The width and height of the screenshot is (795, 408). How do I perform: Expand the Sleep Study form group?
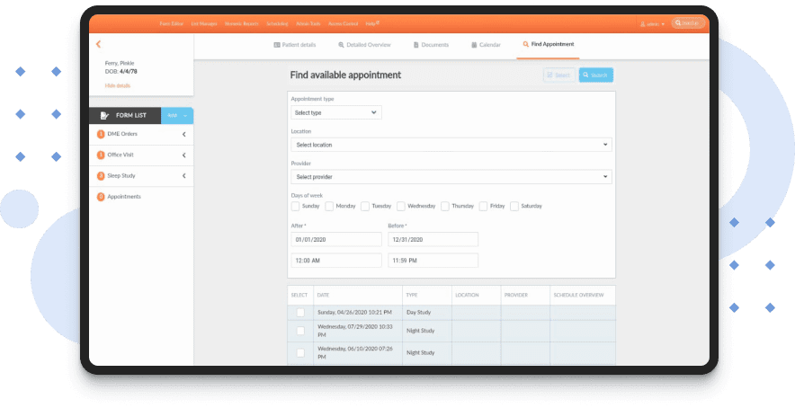pos(184,176)
